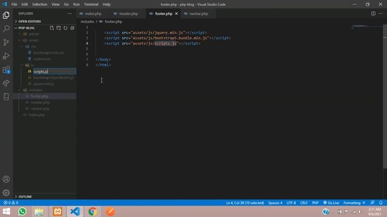Open custom.css in Explorer
The image size is (387, 217).
click(x=42, y=59)
